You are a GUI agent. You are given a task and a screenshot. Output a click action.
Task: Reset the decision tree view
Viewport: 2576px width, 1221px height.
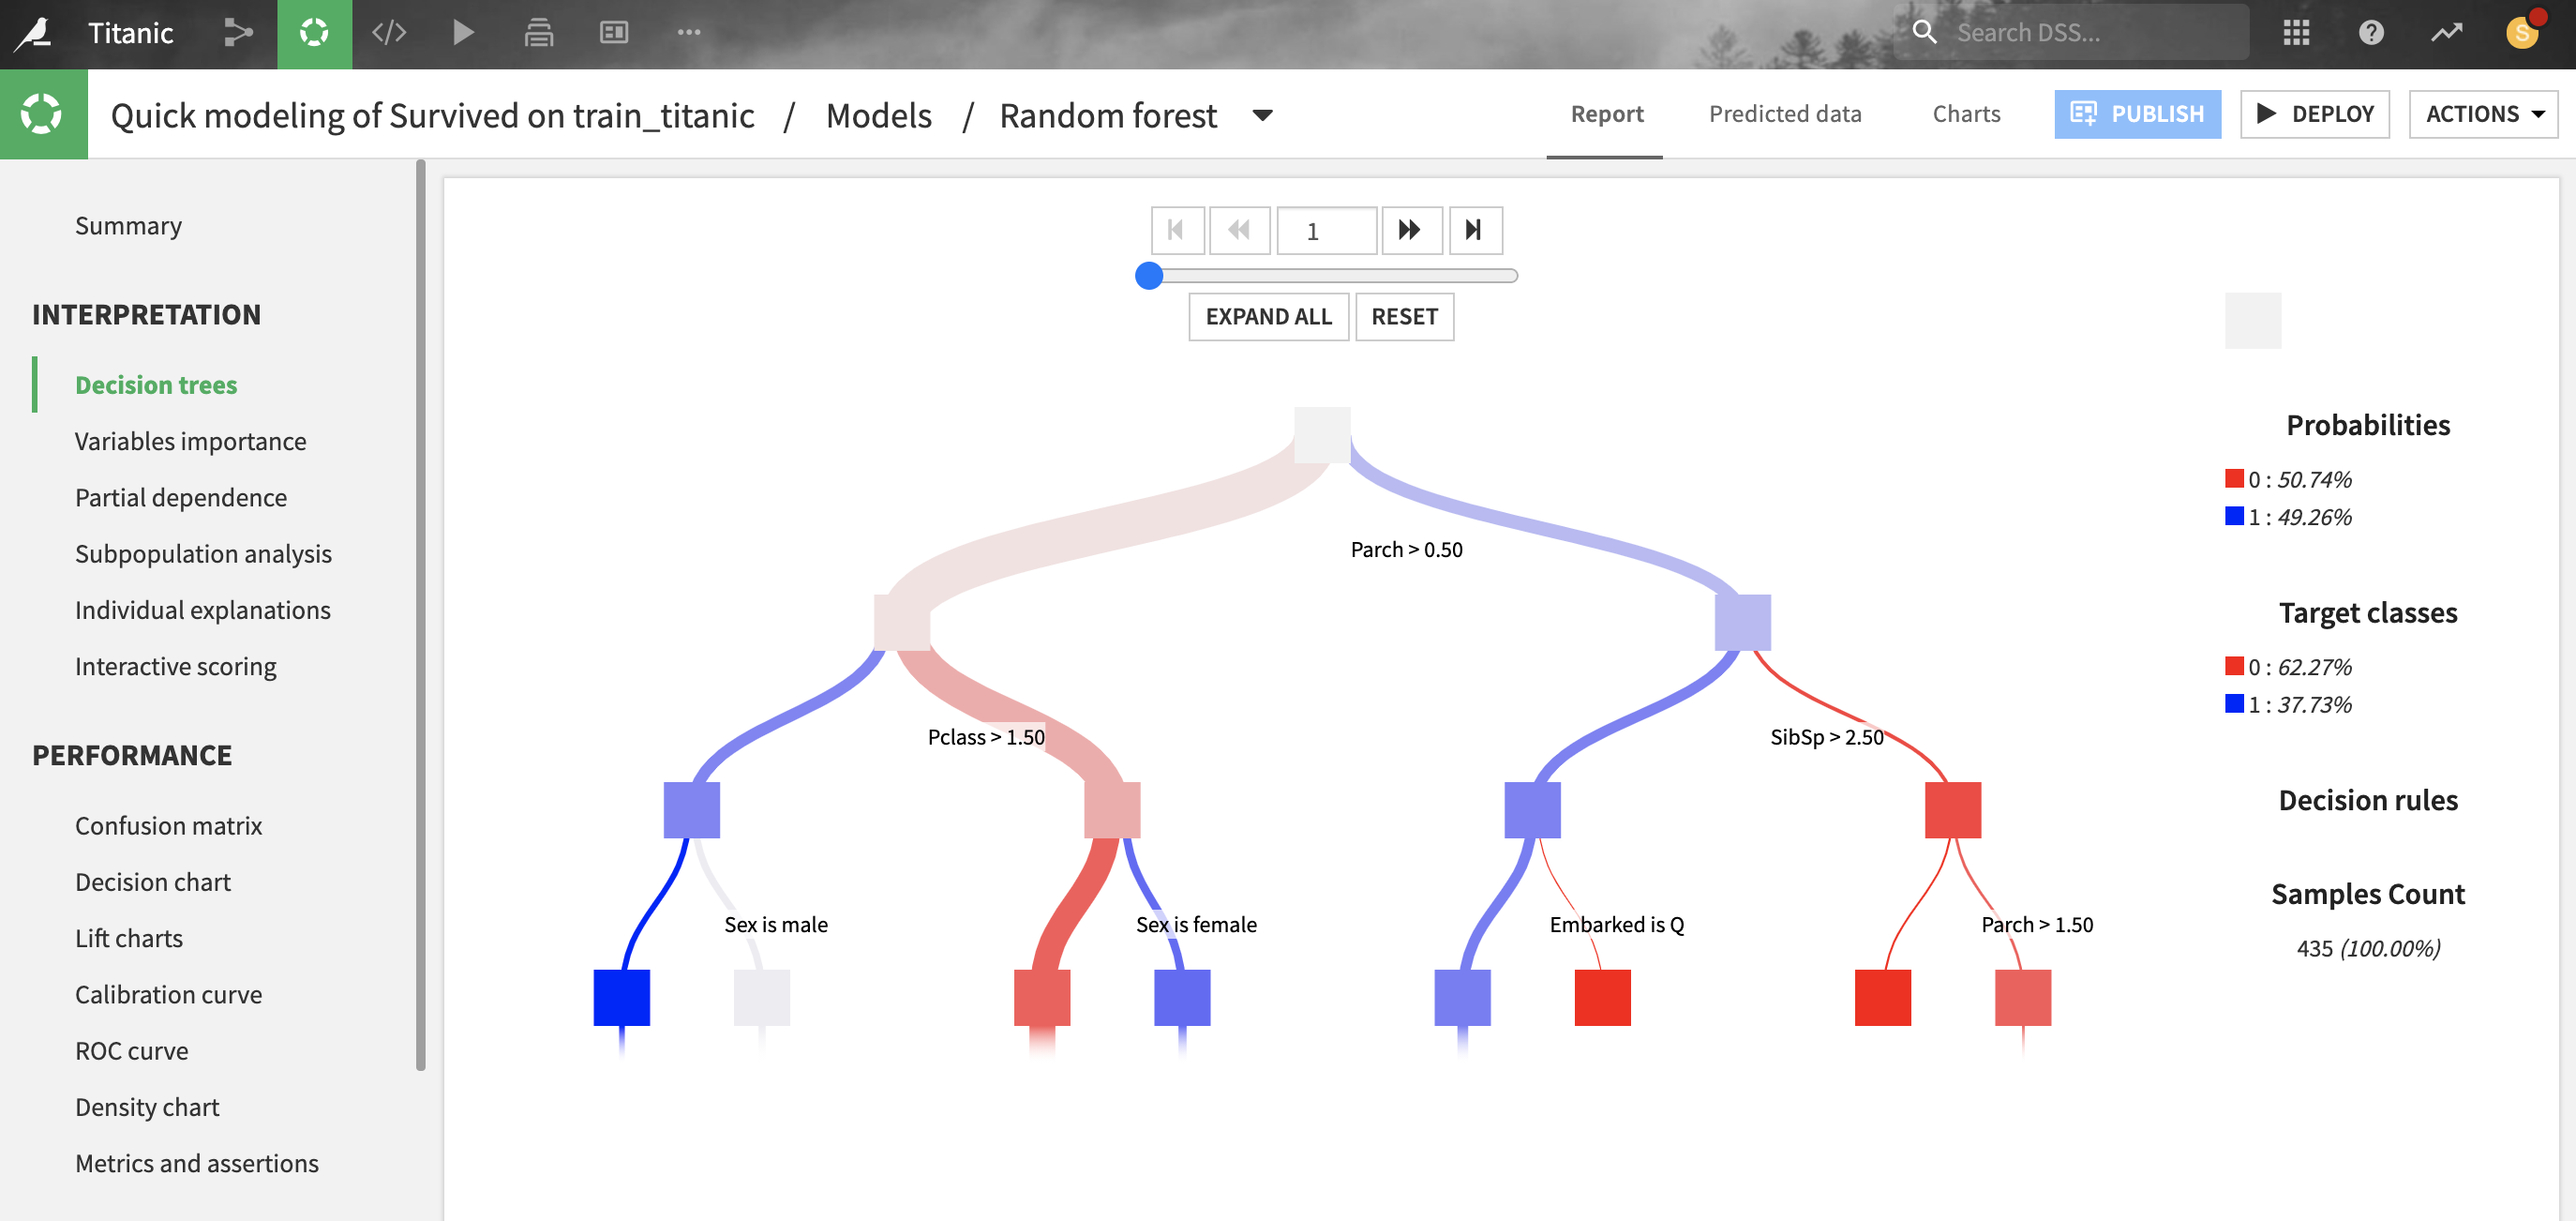[1404, 315]
